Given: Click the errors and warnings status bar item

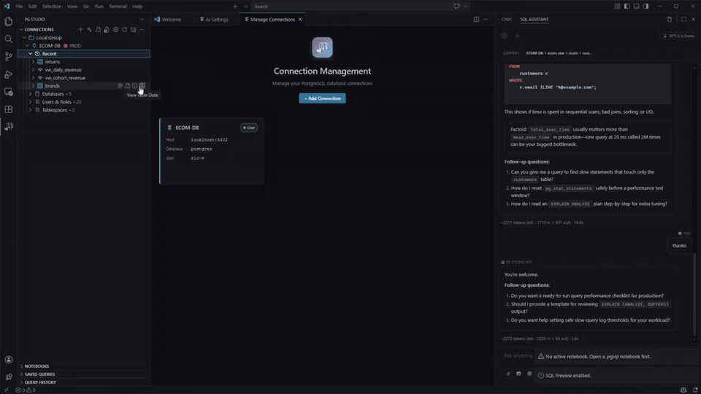Looking at the screenshot, I should [26, 390].
